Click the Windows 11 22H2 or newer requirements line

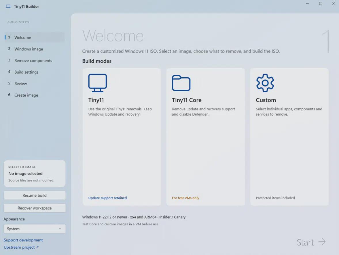point(134,217)
